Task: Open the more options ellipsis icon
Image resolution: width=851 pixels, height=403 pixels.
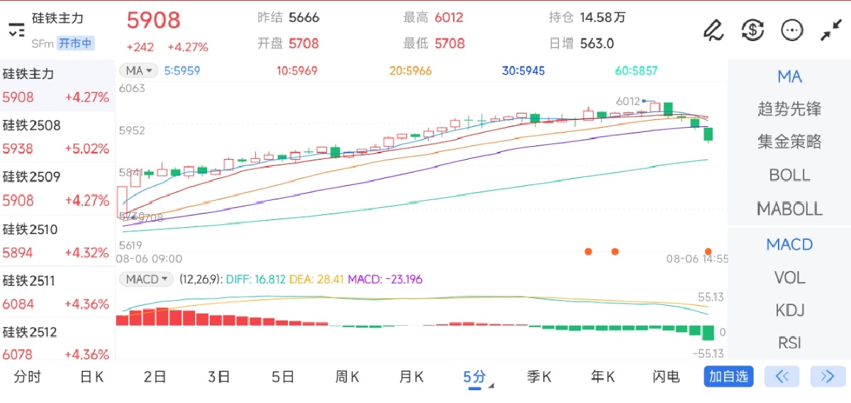Action: point(791,30)
